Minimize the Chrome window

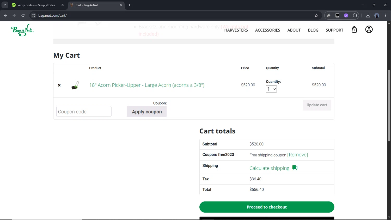[363, 5]
